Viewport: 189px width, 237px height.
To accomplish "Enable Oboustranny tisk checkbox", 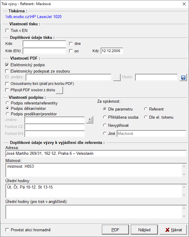I will (7, 84).
